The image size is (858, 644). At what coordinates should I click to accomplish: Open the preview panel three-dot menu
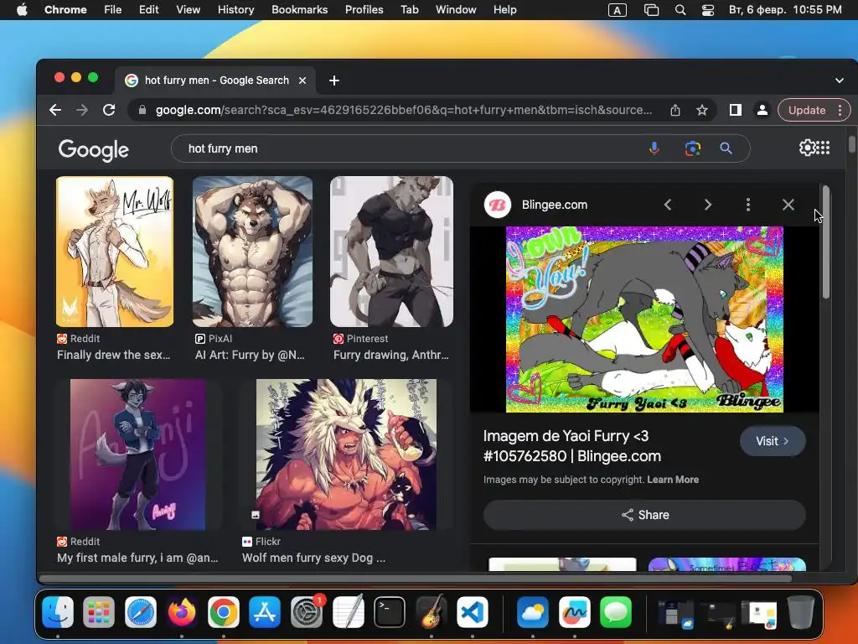748,205
